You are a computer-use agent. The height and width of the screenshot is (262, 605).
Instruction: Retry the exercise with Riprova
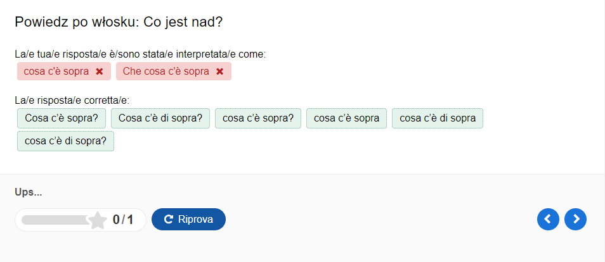(x=189, y=219)
